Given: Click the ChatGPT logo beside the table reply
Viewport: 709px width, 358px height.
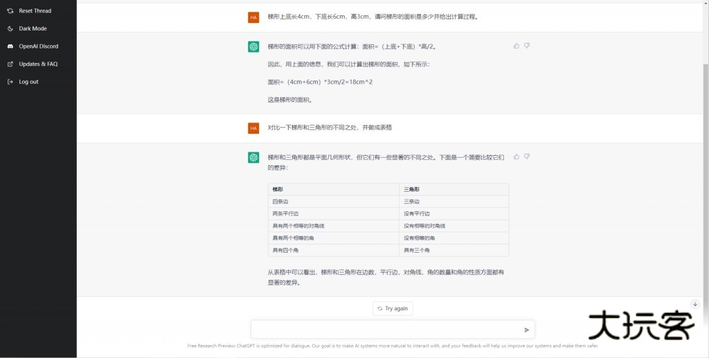Looking at the screenshot, I should point(253,157).
